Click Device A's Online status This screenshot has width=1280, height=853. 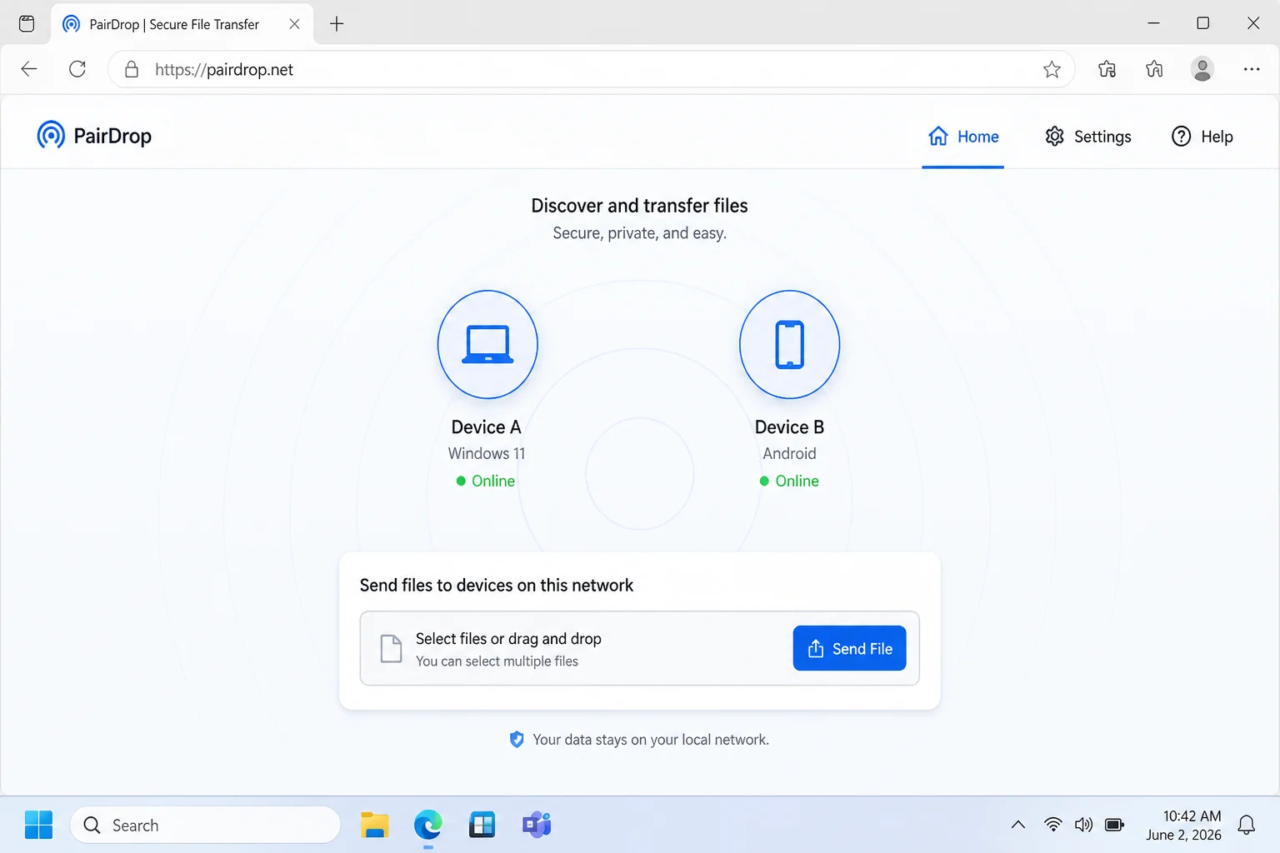(486, 481)
